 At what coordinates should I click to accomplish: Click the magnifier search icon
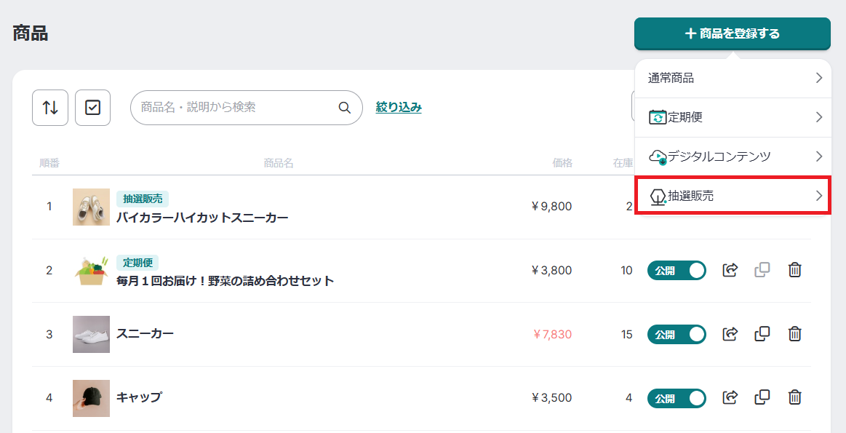344,108
